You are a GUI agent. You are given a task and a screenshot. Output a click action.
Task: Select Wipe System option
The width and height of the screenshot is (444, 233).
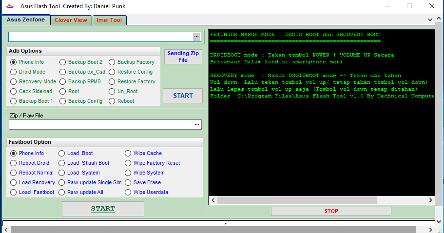[x=145, y=173]
